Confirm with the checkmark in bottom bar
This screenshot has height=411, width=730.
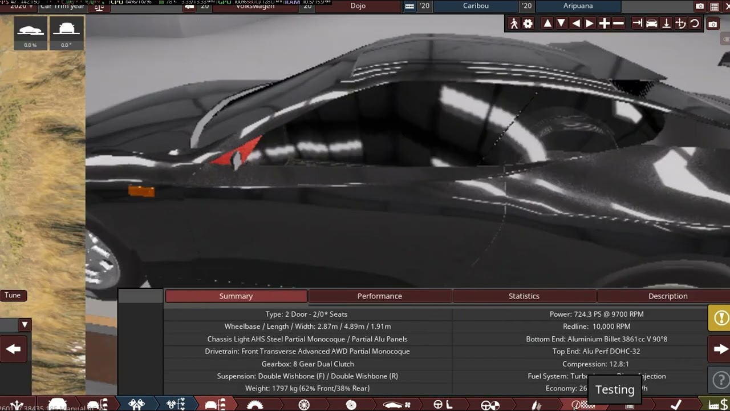[x=676, y=405]
